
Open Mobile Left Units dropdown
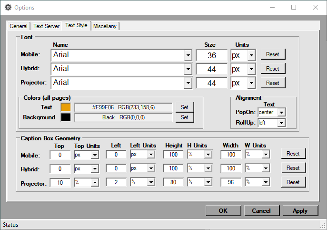[151, 155]
